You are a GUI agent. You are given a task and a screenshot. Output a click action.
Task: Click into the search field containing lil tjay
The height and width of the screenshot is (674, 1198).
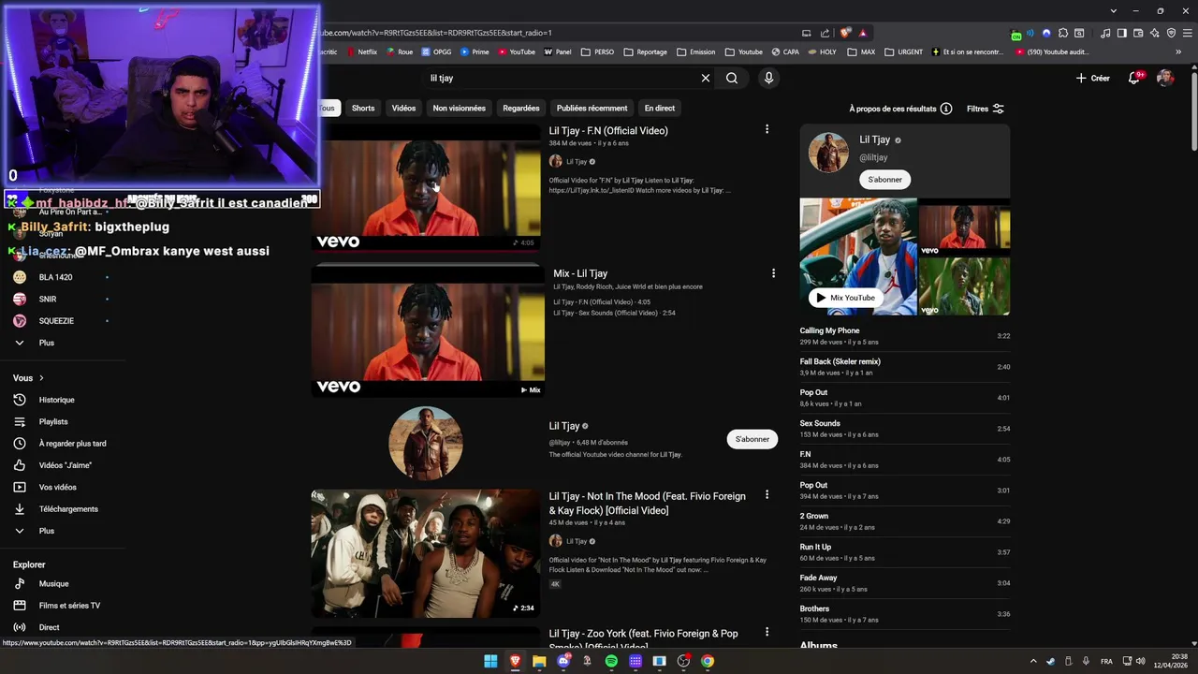pyautogui.click(x=562, y=78)
